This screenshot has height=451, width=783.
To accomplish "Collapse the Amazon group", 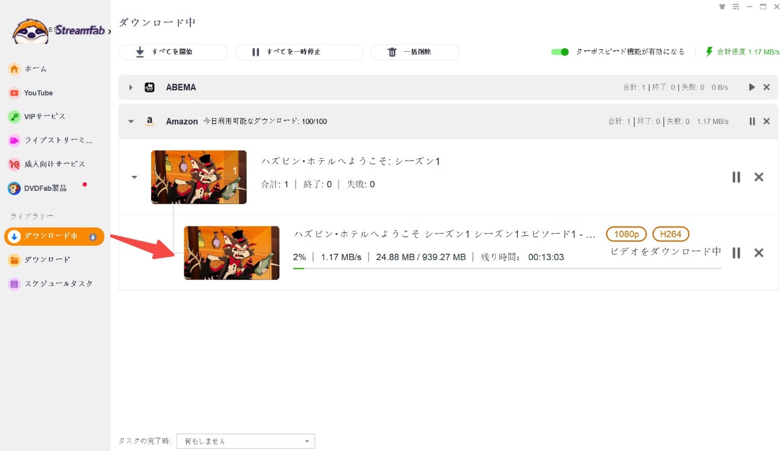I will [x=131, y=121].
